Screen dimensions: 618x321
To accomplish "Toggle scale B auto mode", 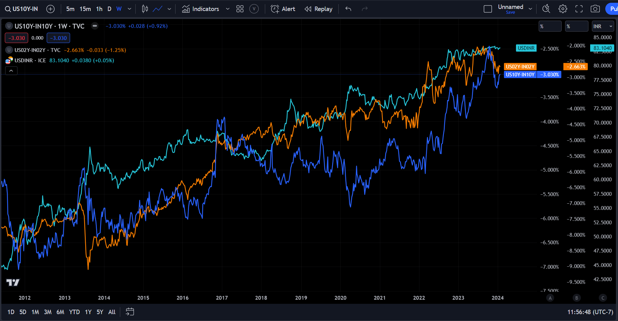I will (x=577, y=298).
